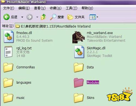This screenshot has height=106, width=136.
Task: Select the languages folder icon
Action: 8,83
